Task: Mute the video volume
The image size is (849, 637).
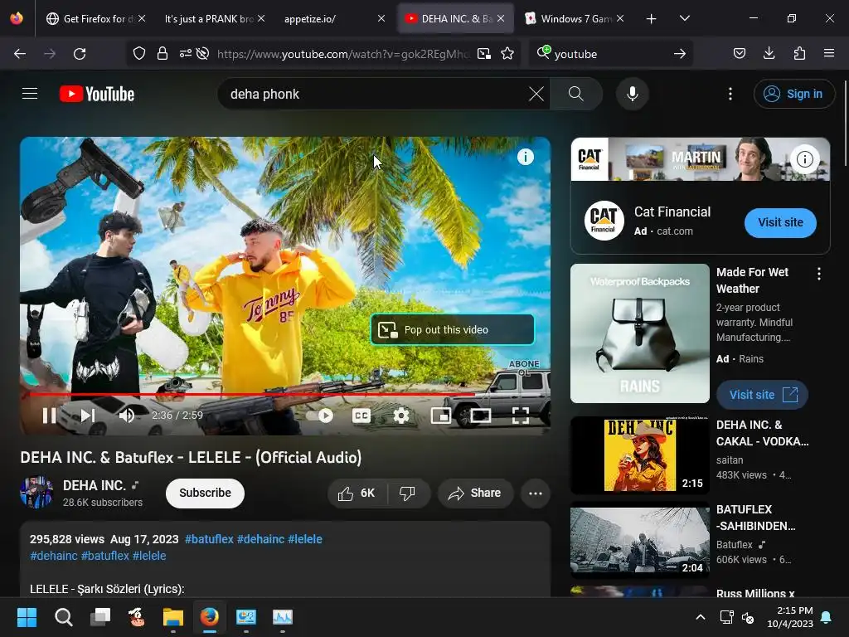Action: click(127, 416)
